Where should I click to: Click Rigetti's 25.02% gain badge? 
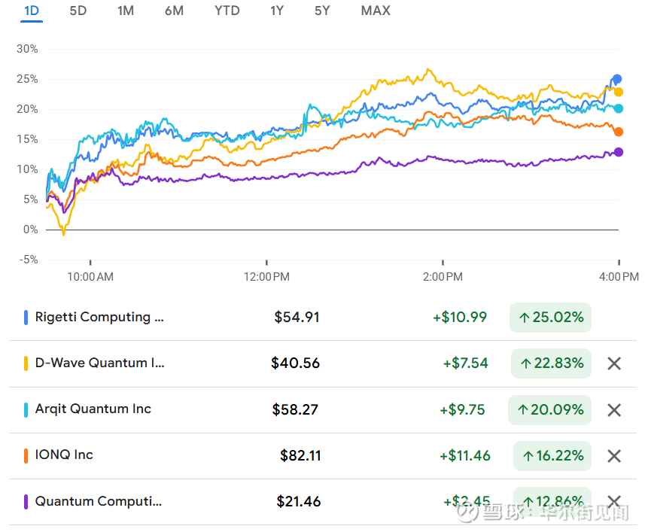pyautogui.click(x=550, y=318)
